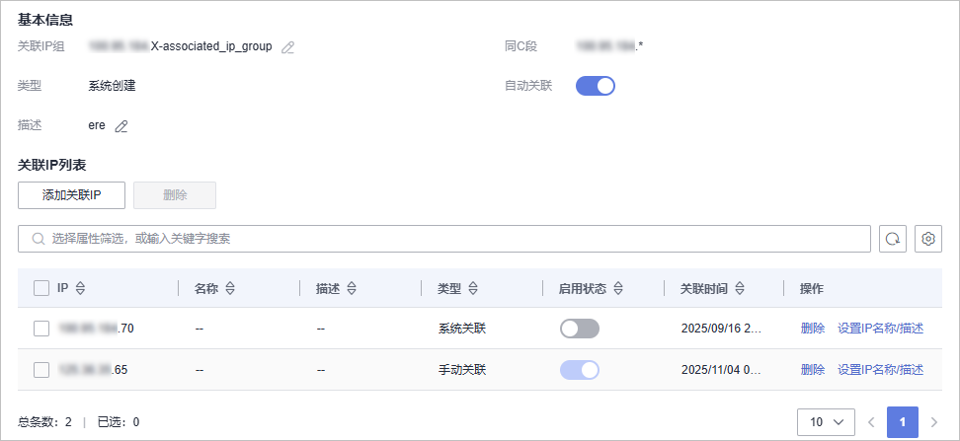Refresh the associated IP list
Screen dimensions: 960x441
[893, 239]
